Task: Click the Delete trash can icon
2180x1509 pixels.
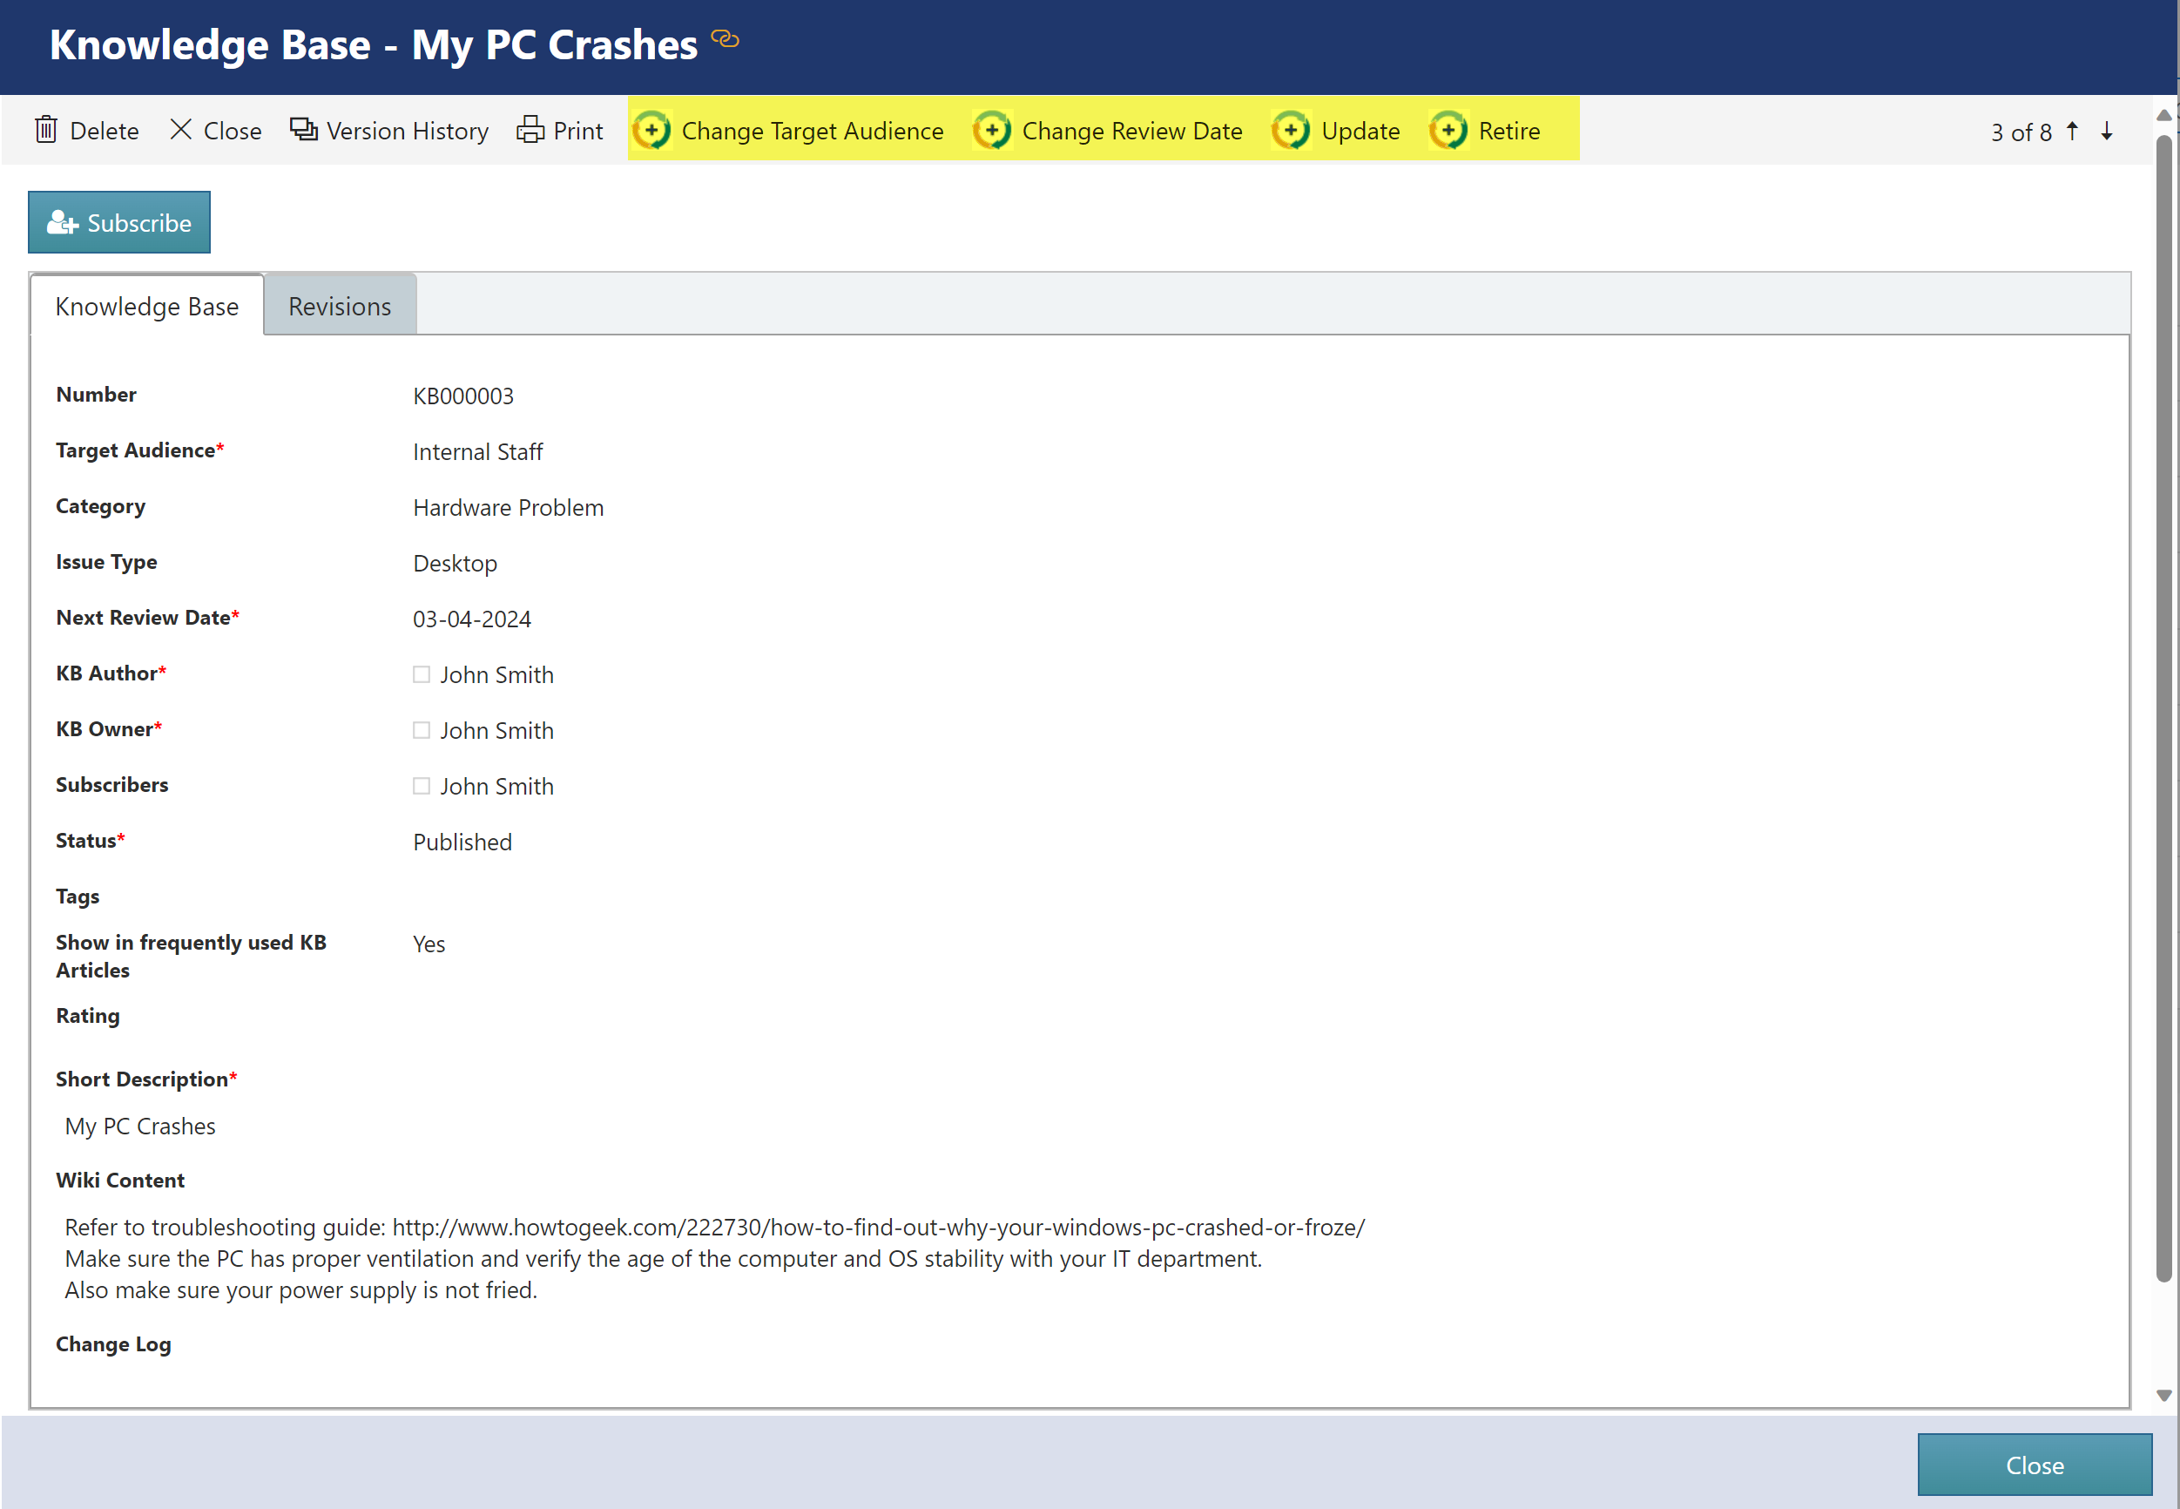Action: 46,130
